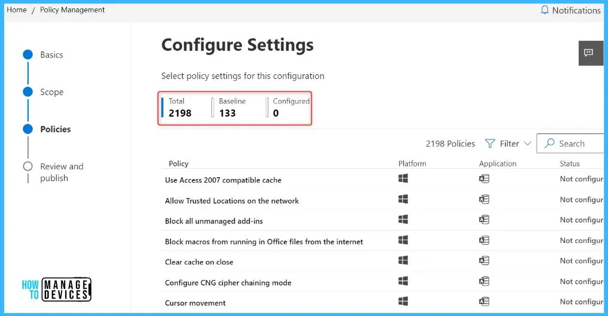
Task: Open Allow Trusted Locations on the network policy
Action: (x=232, y=200)
